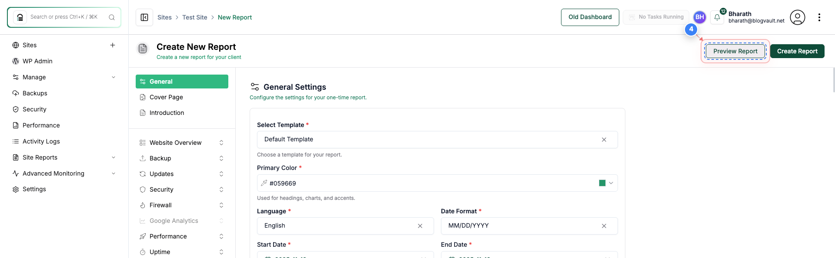The height and width of the screenshot is (258, 835).
Task: Click the Old Dashboard button
Action: (590, 17)
